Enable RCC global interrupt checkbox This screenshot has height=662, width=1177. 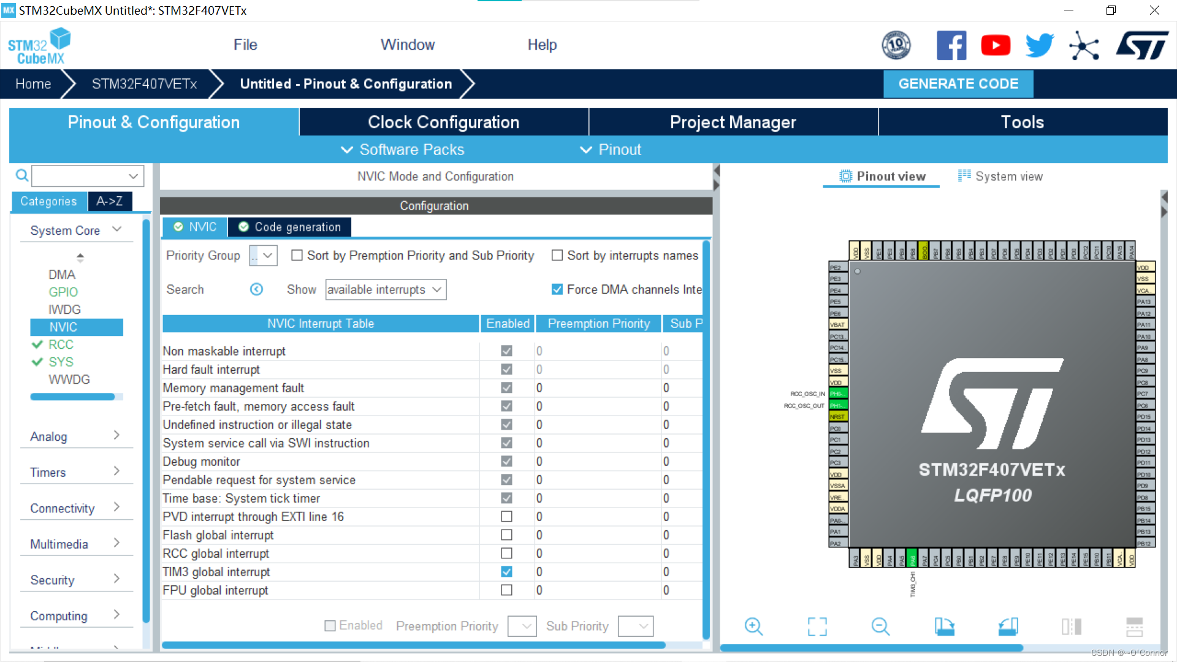pyautogui.click(x=506, y=553)
